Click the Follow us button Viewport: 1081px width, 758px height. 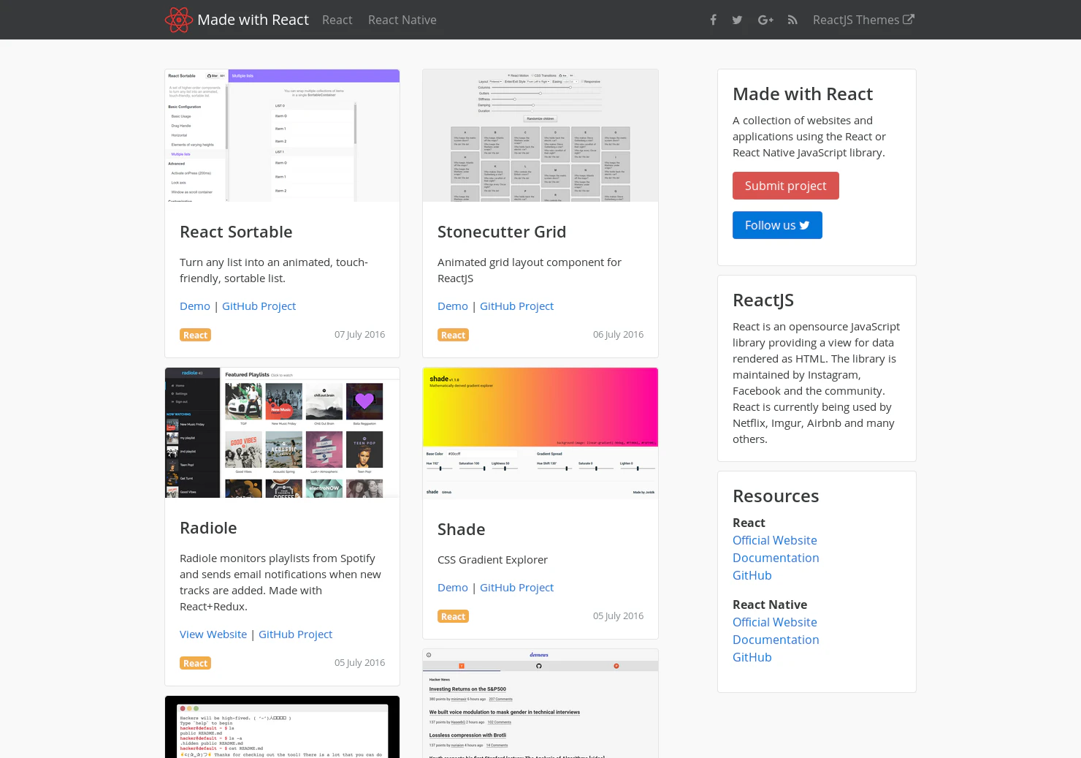click(x=777, y=225)
